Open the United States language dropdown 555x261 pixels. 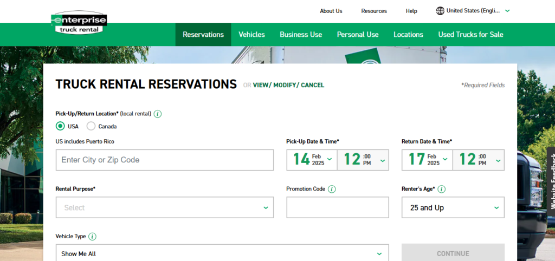coord(473,11)
